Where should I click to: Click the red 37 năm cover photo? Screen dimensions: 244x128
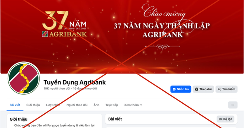tap(122, 37)
